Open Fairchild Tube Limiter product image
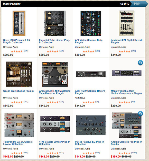This screenshot has width=149, height=161. point(55,23)
